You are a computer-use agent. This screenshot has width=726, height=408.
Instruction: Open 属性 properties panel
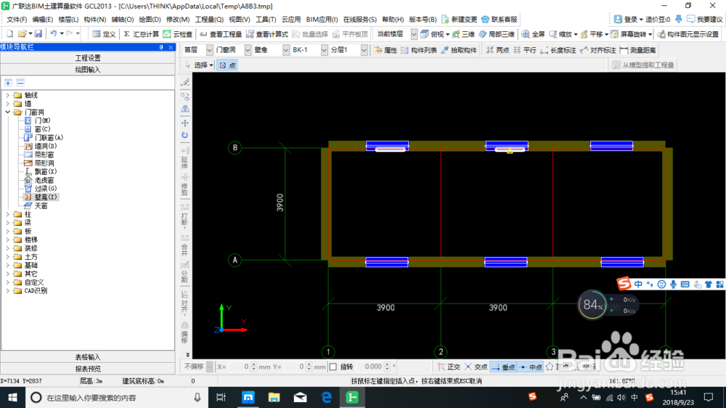(x=386, y=50)
